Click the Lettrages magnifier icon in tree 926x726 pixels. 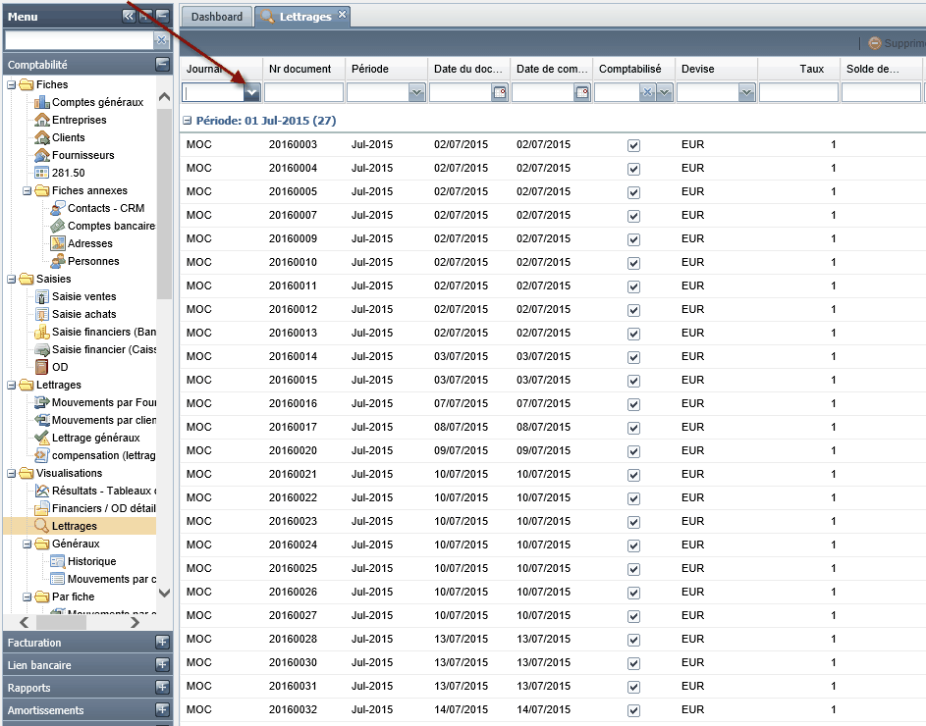click(x=42, y=526)
